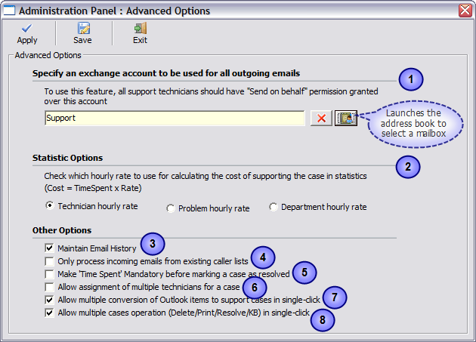
Task: Toggle multiple cases operation in single-click checkbox
Action: click(49, 313)
